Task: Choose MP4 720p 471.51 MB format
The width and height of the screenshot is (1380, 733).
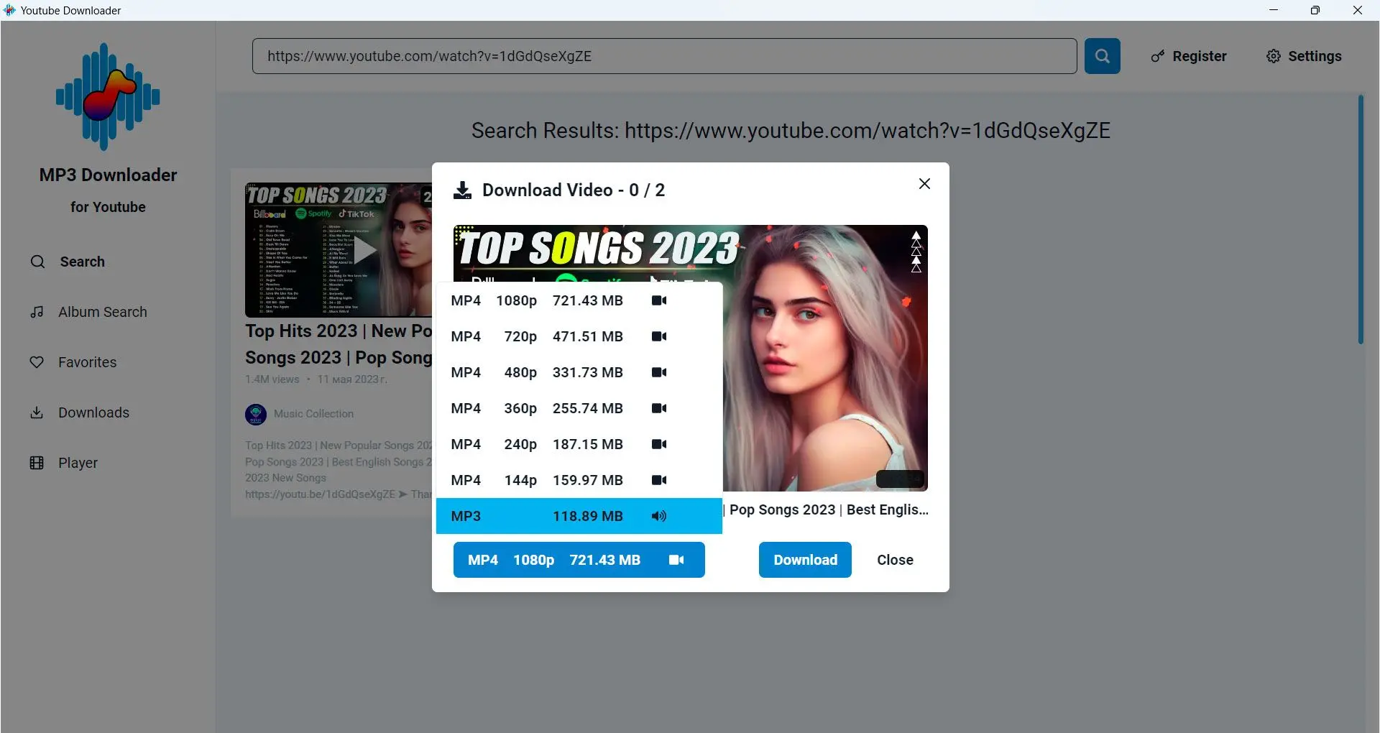Action: (x=579, y=336)
